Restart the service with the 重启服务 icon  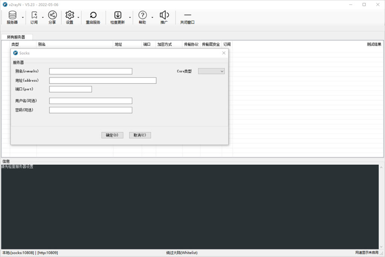[93, 15]
